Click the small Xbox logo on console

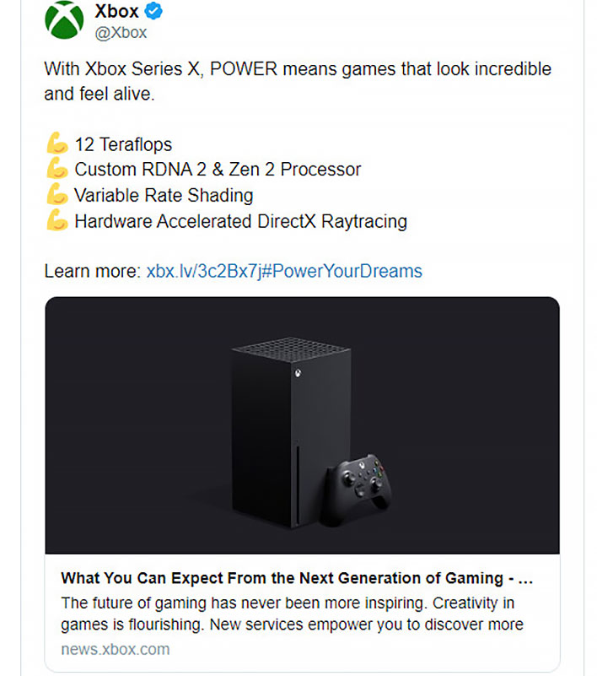point(298,373)
